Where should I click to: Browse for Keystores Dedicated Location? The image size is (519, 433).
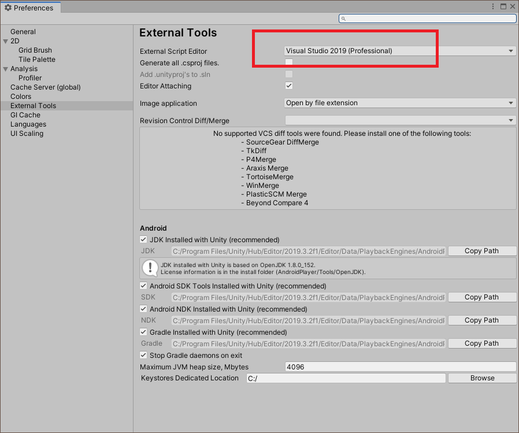coord(482,378)
